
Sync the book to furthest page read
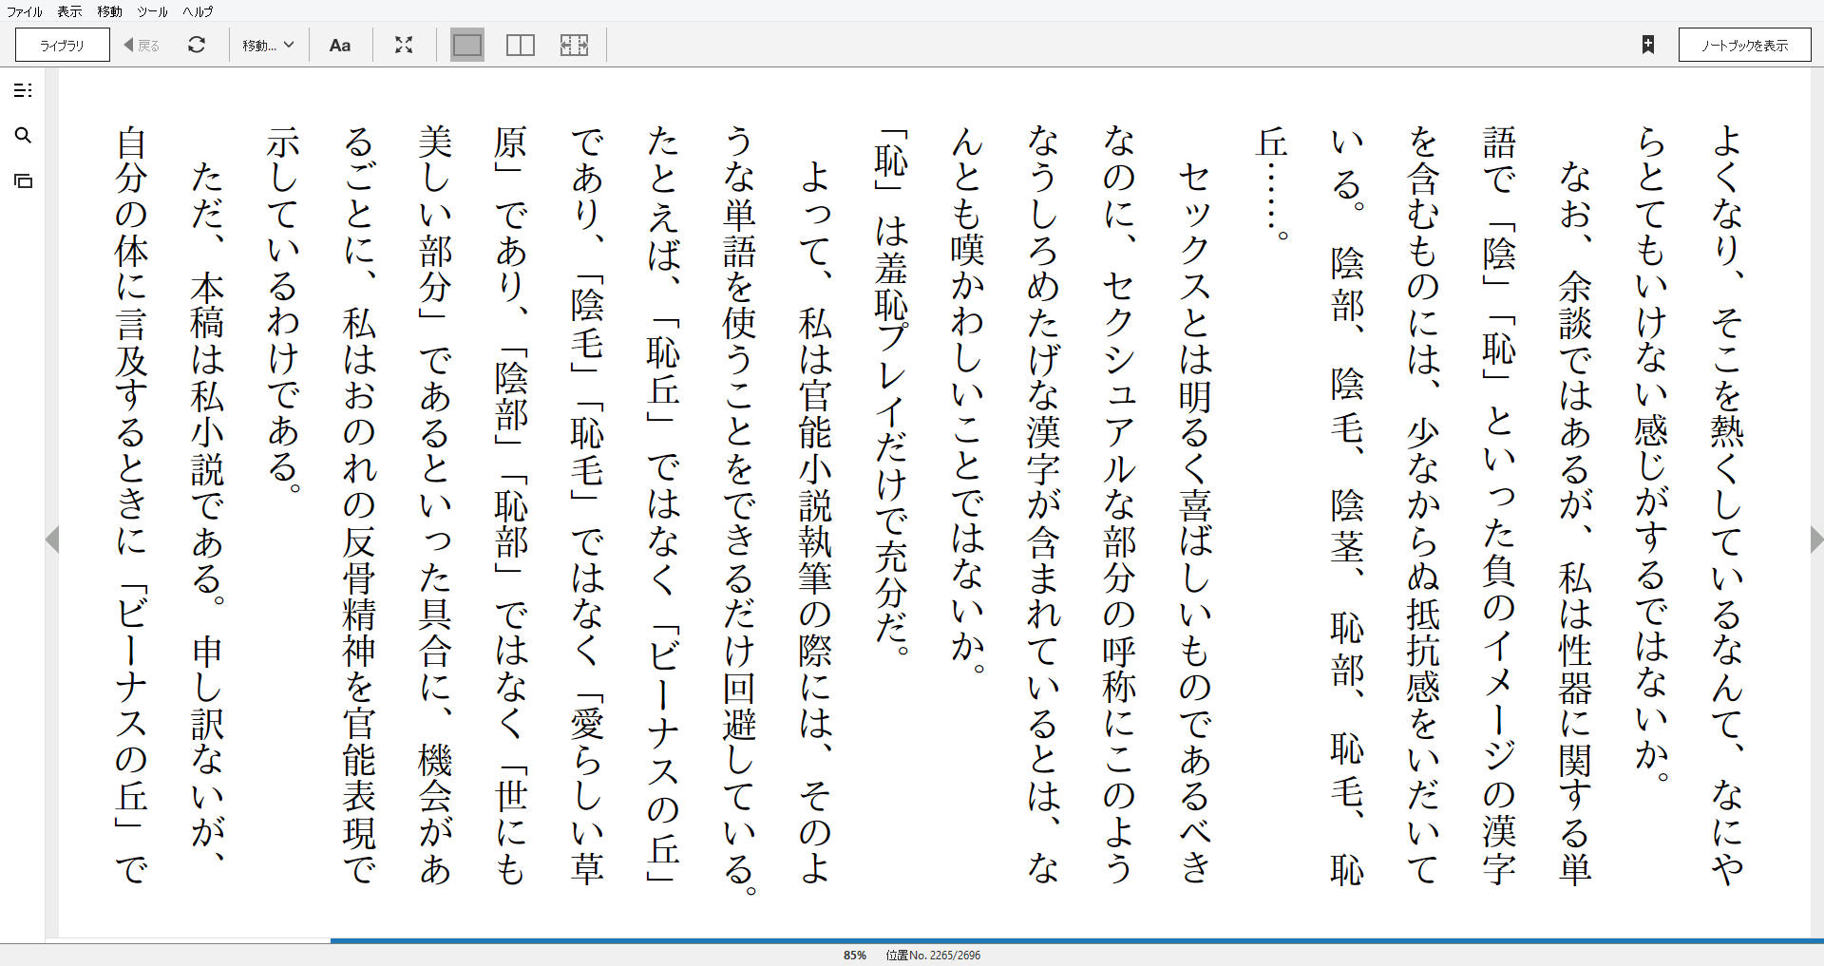click(x=198, y=44)
